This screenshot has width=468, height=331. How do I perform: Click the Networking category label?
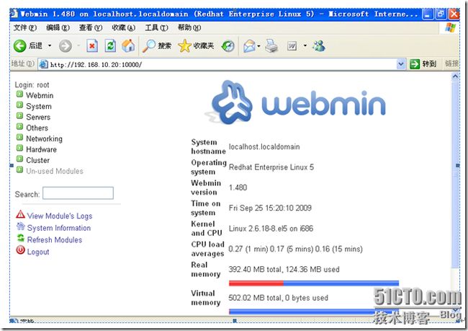[x=44, y=138]
